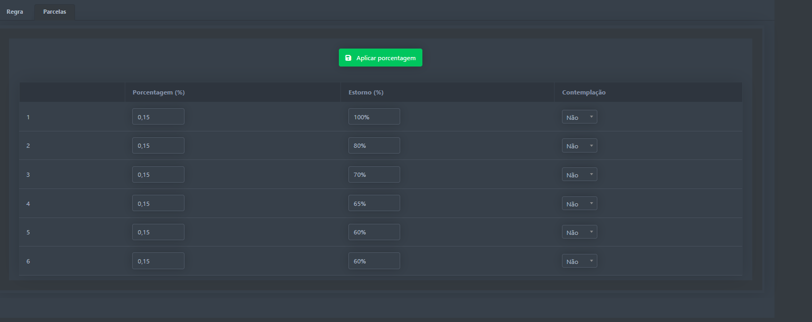
Task: Select row 3 Porcentagem input field
Action: click(x=158, y=175)
